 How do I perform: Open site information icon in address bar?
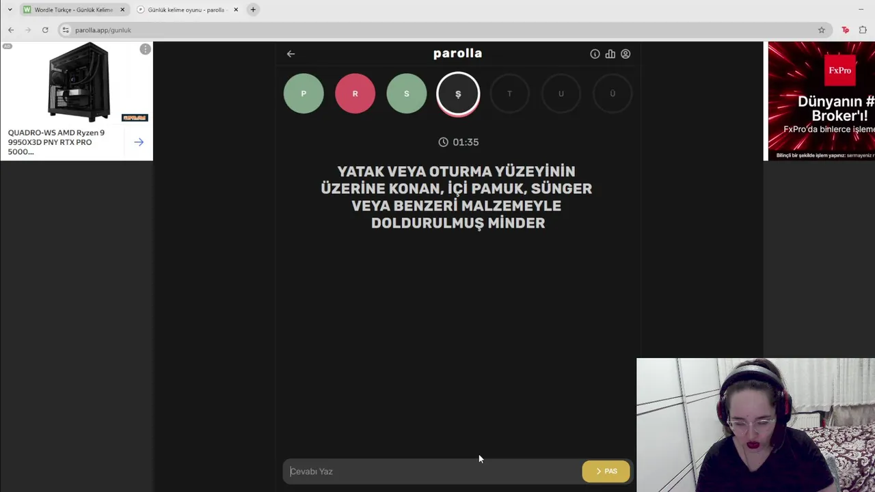[x=66, y=30]
